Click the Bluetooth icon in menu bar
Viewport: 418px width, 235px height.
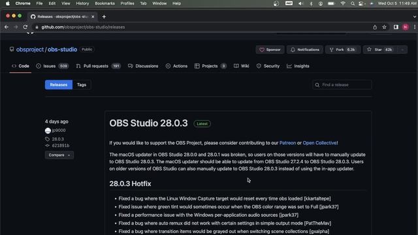click(x=311, y=3)
